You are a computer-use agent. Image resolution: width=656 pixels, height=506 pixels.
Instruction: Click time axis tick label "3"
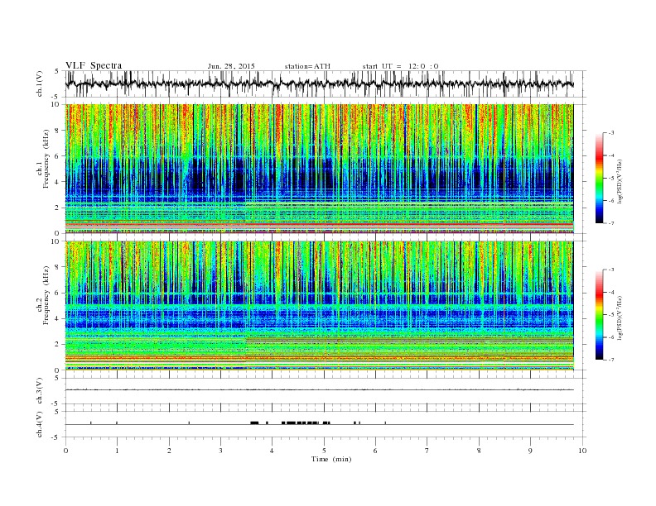click(220, 451)
